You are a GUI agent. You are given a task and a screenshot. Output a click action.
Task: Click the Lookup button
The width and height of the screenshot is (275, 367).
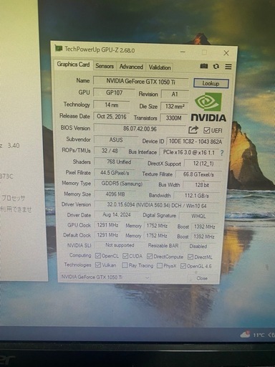point(211,83)
